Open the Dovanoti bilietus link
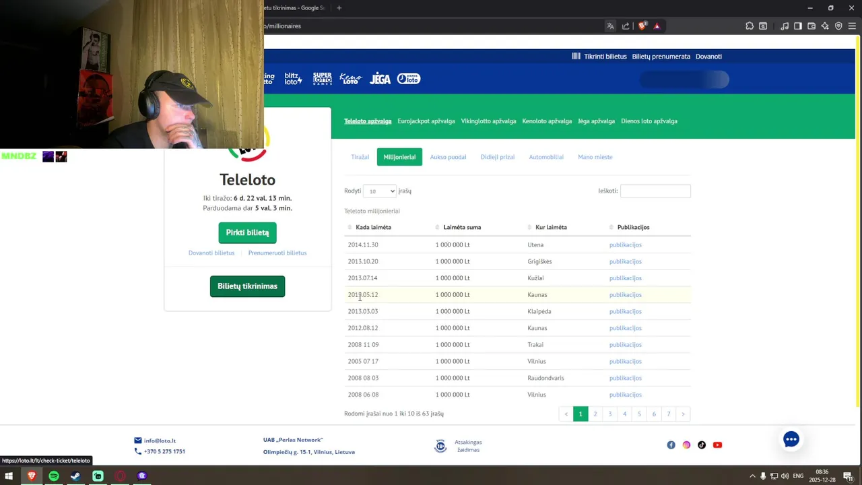The width and height of the screenshot is (862, 485). tap(211, 253)
